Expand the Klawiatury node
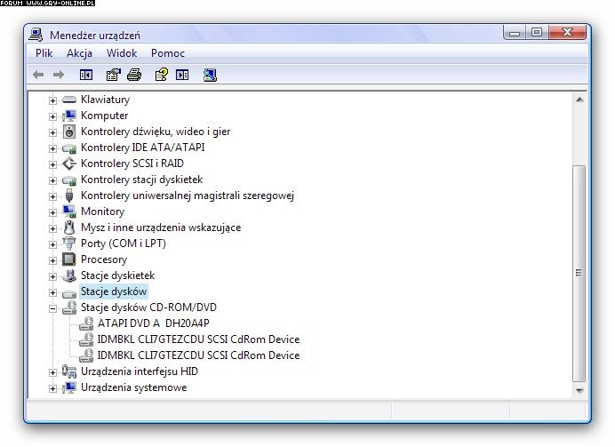This screenshot has height=447, width=615. coord(53,100)
